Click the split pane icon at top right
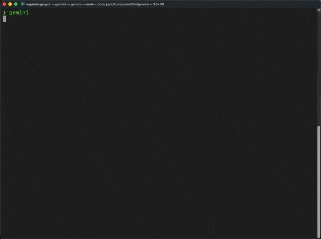321x239 pixels. tap(319, 10)
